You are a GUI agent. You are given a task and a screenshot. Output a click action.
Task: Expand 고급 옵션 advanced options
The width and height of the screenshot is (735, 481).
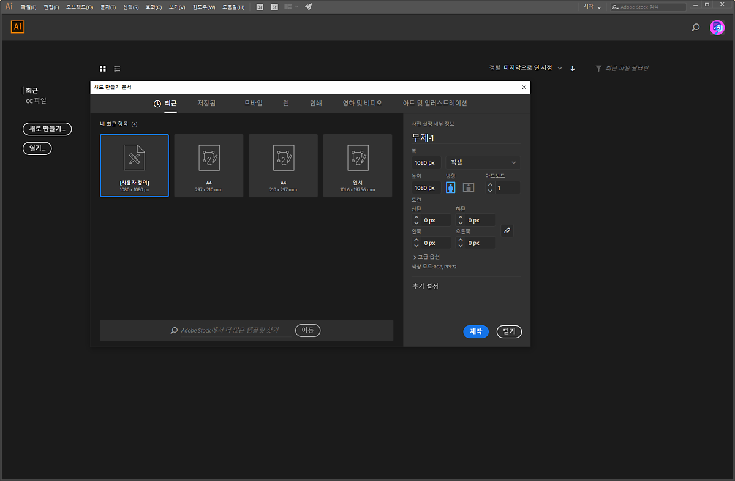point(426,257)
